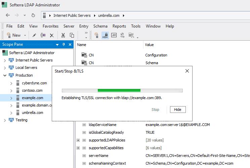The image size is (250, 168).
Task: Expand Internet Public Servers tree node
Action: tap(5, 60)
